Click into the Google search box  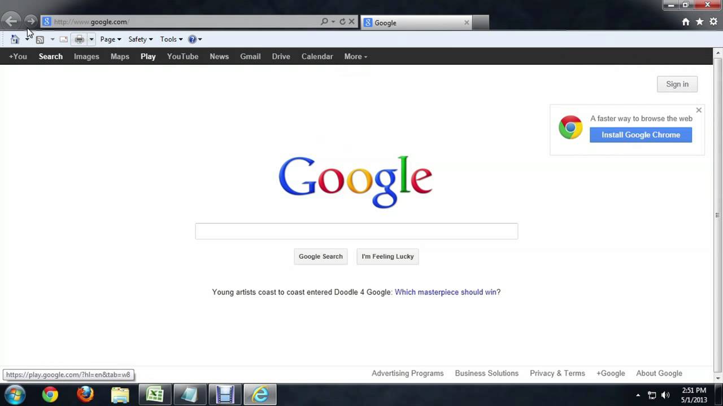(356, 231)
